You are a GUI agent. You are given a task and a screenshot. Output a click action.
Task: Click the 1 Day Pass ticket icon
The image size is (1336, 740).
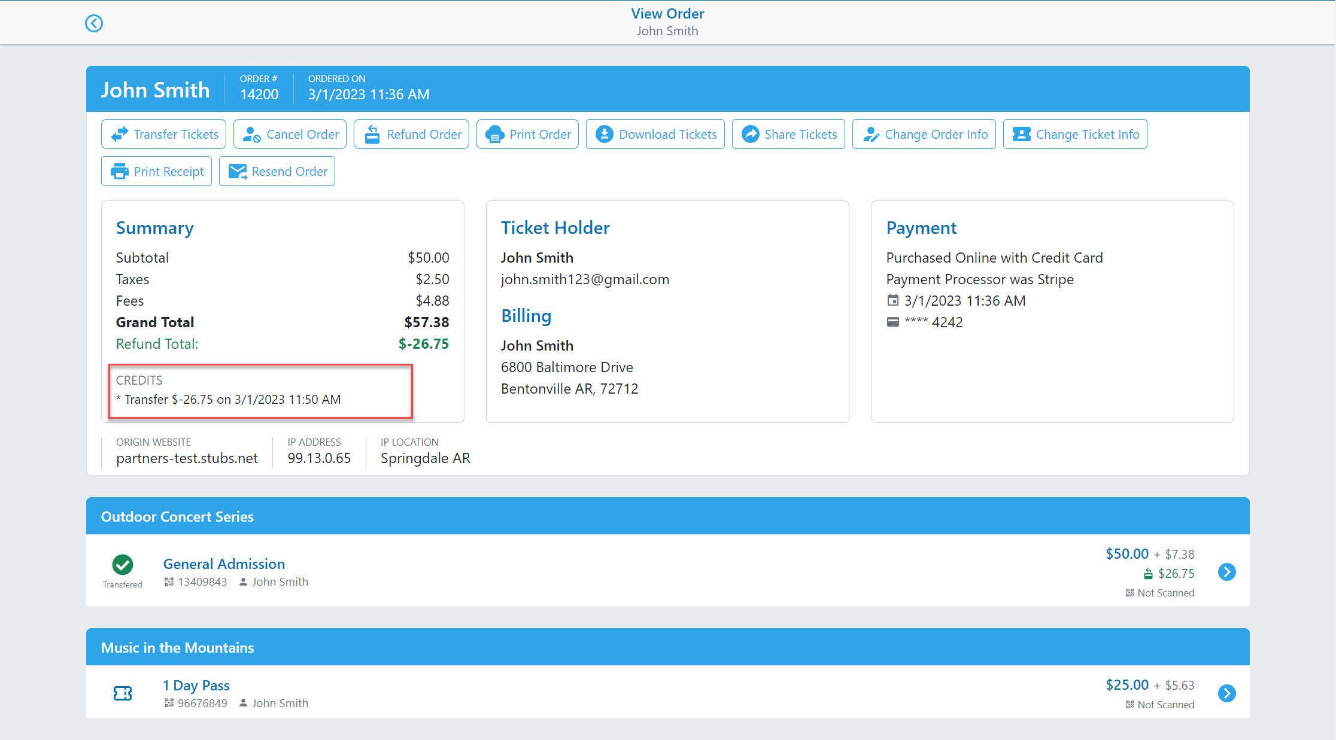[x=122, y=693]
